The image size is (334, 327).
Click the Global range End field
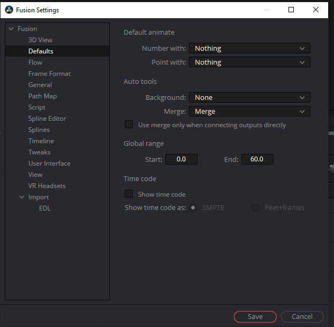pos(257,159)
